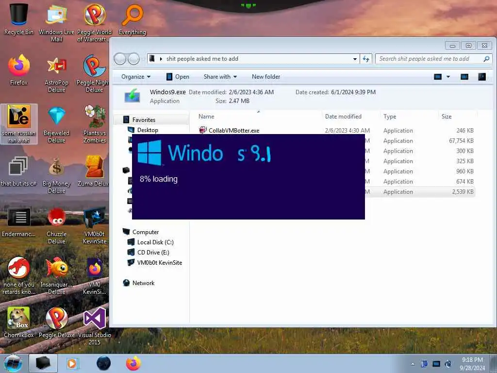497x373 pixels.
Task: Toggle the preview pane button
Action: point(464,77)
